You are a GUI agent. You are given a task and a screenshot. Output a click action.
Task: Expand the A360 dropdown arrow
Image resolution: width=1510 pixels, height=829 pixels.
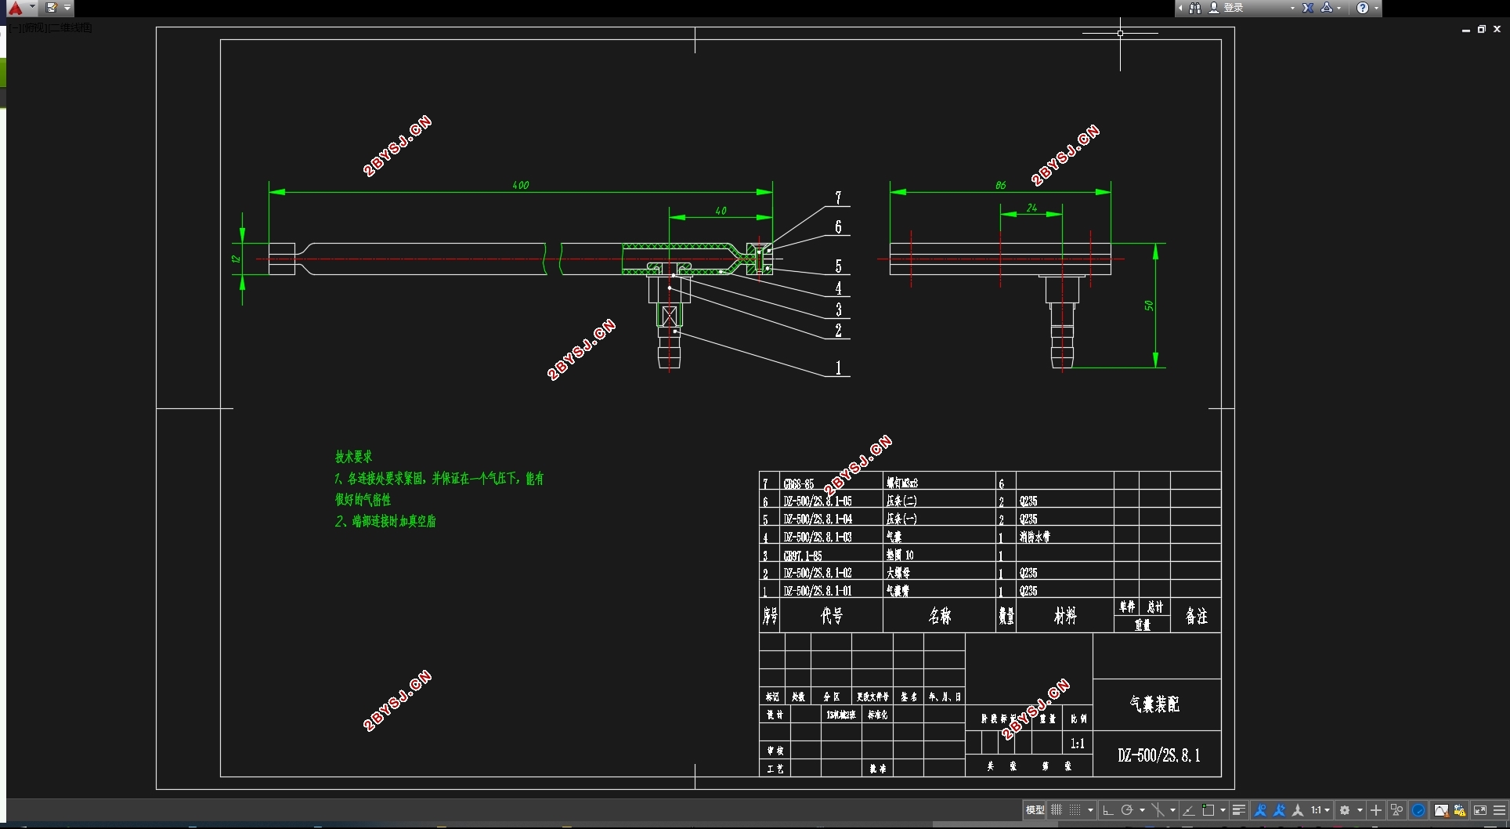click(1338, 8)
